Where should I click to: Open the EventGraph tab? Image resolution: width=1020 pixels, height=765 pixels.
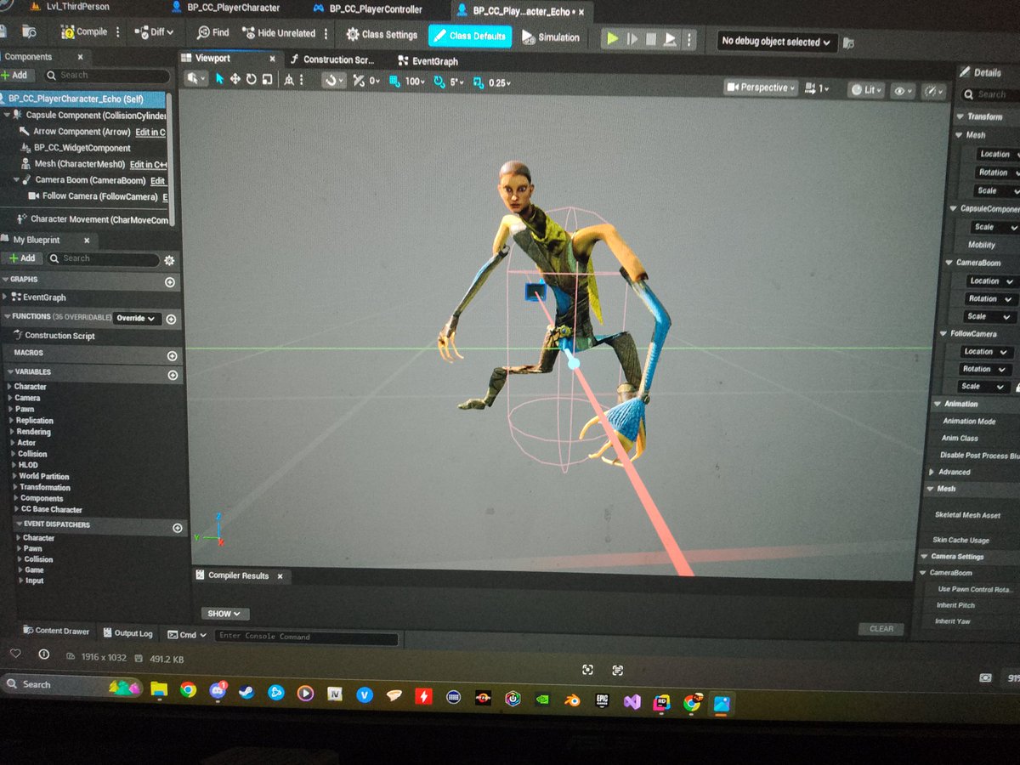pos(428,61)
